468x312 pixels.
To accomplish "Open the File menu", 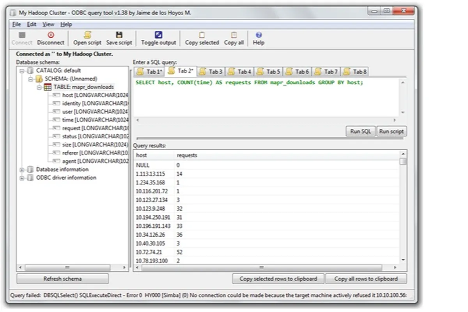I will tap(16, 24).
